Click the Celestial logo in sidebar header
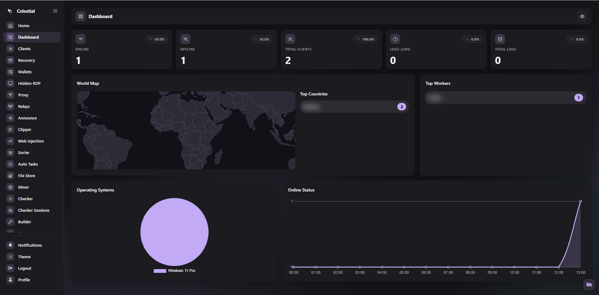Image resolution: width=599 pixels, height=295 pixels. coord(10,11)
